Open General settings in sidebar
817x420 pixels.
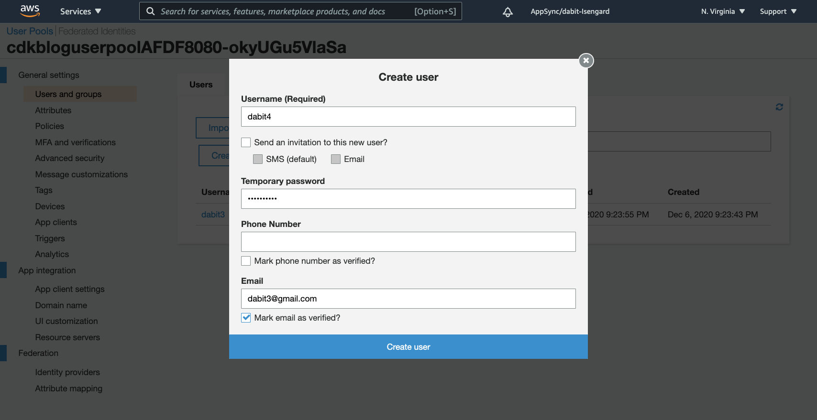tap(49, 75)
